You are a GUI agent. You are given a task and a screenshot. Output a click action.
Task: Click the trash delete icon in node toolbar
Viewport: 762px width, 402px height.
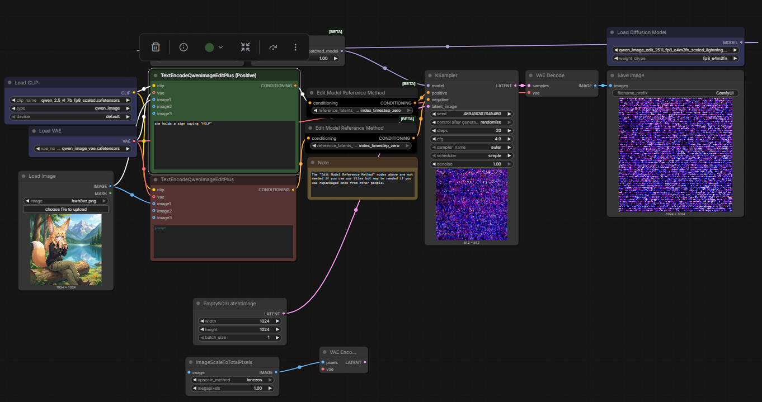coord(156,48)
